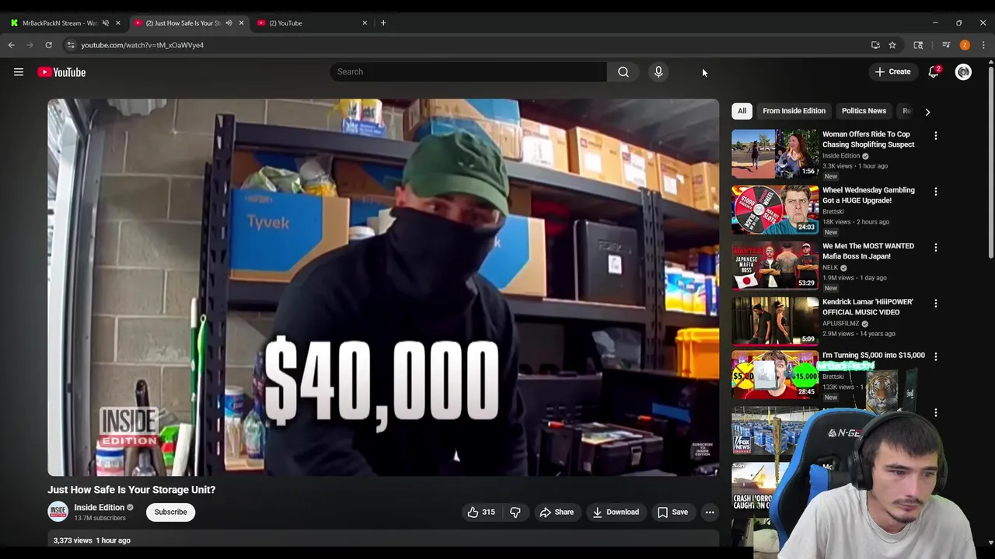Activate voice search microphone

point(658,71)
